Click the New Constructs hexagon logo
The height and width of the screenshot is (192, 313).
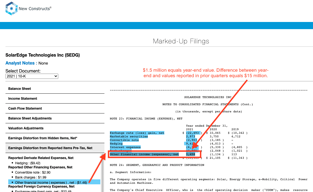11,9
